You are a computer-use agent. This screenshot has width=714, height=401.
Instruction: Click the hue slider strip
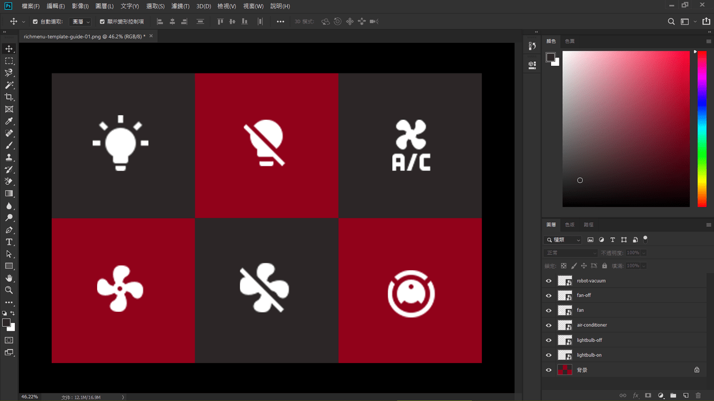tap(702, 129)
